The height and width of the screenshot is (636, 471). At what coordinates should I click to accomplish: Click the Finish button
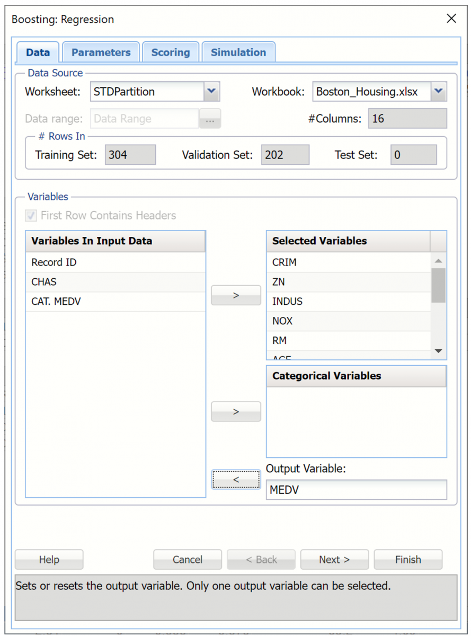[x=407, y=560]
